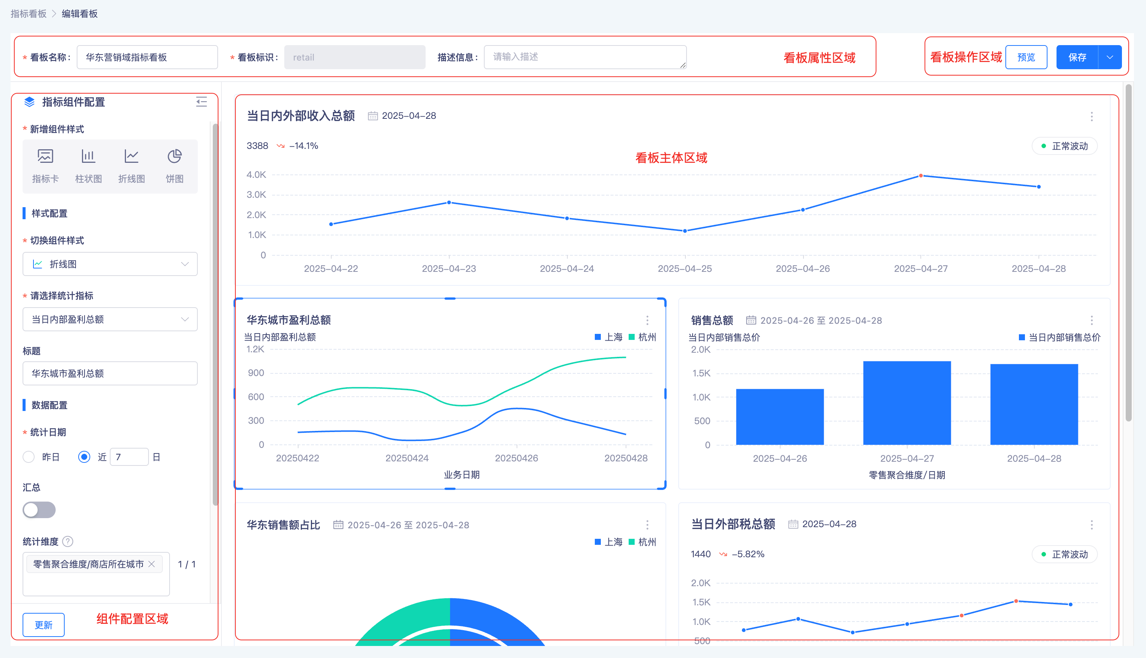This screenshot has width=1146, height=658.
Task: Click line chart icon inside 切换组件样式 select
Action: pyautogui.click(x=38, y=264)
